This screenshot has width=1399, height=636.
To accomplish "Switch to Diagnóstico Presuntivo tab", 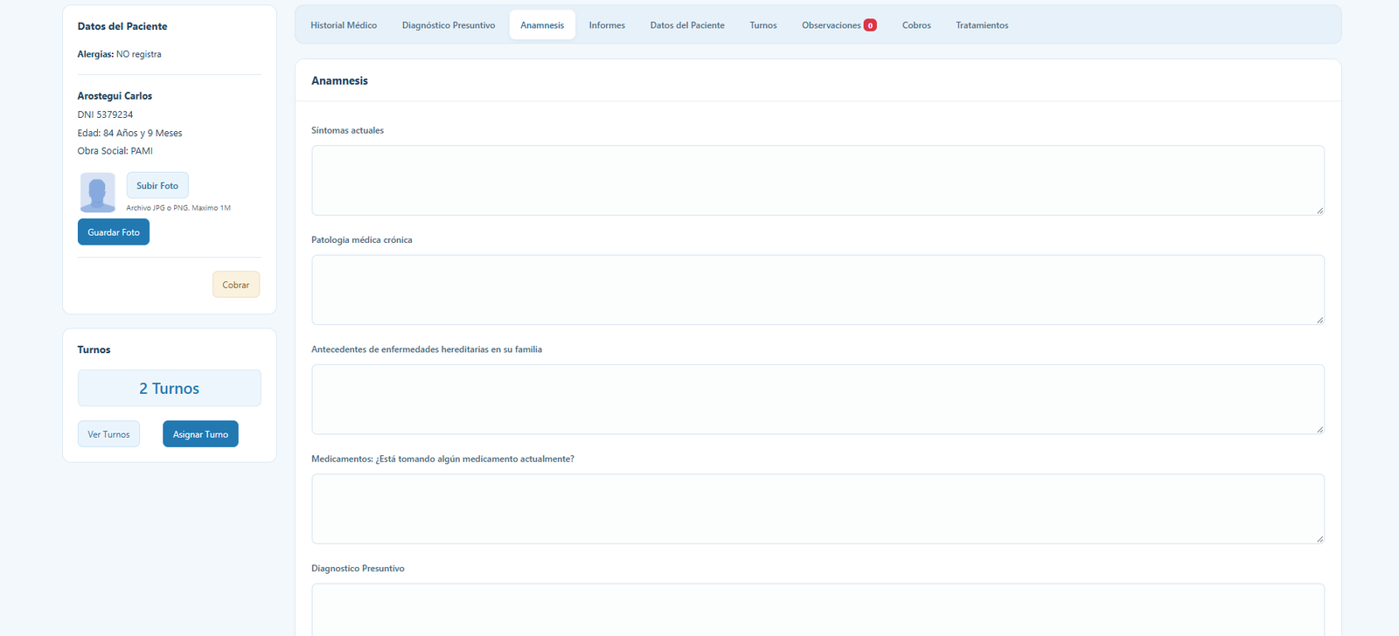I will (449, 25).
